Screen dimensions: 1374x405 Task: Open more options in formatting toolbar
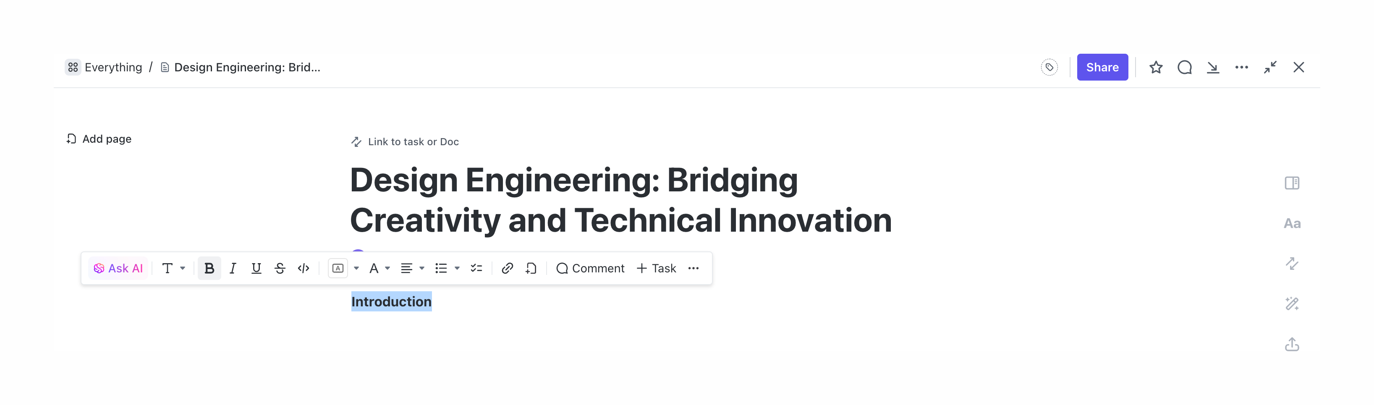[693, 269]
